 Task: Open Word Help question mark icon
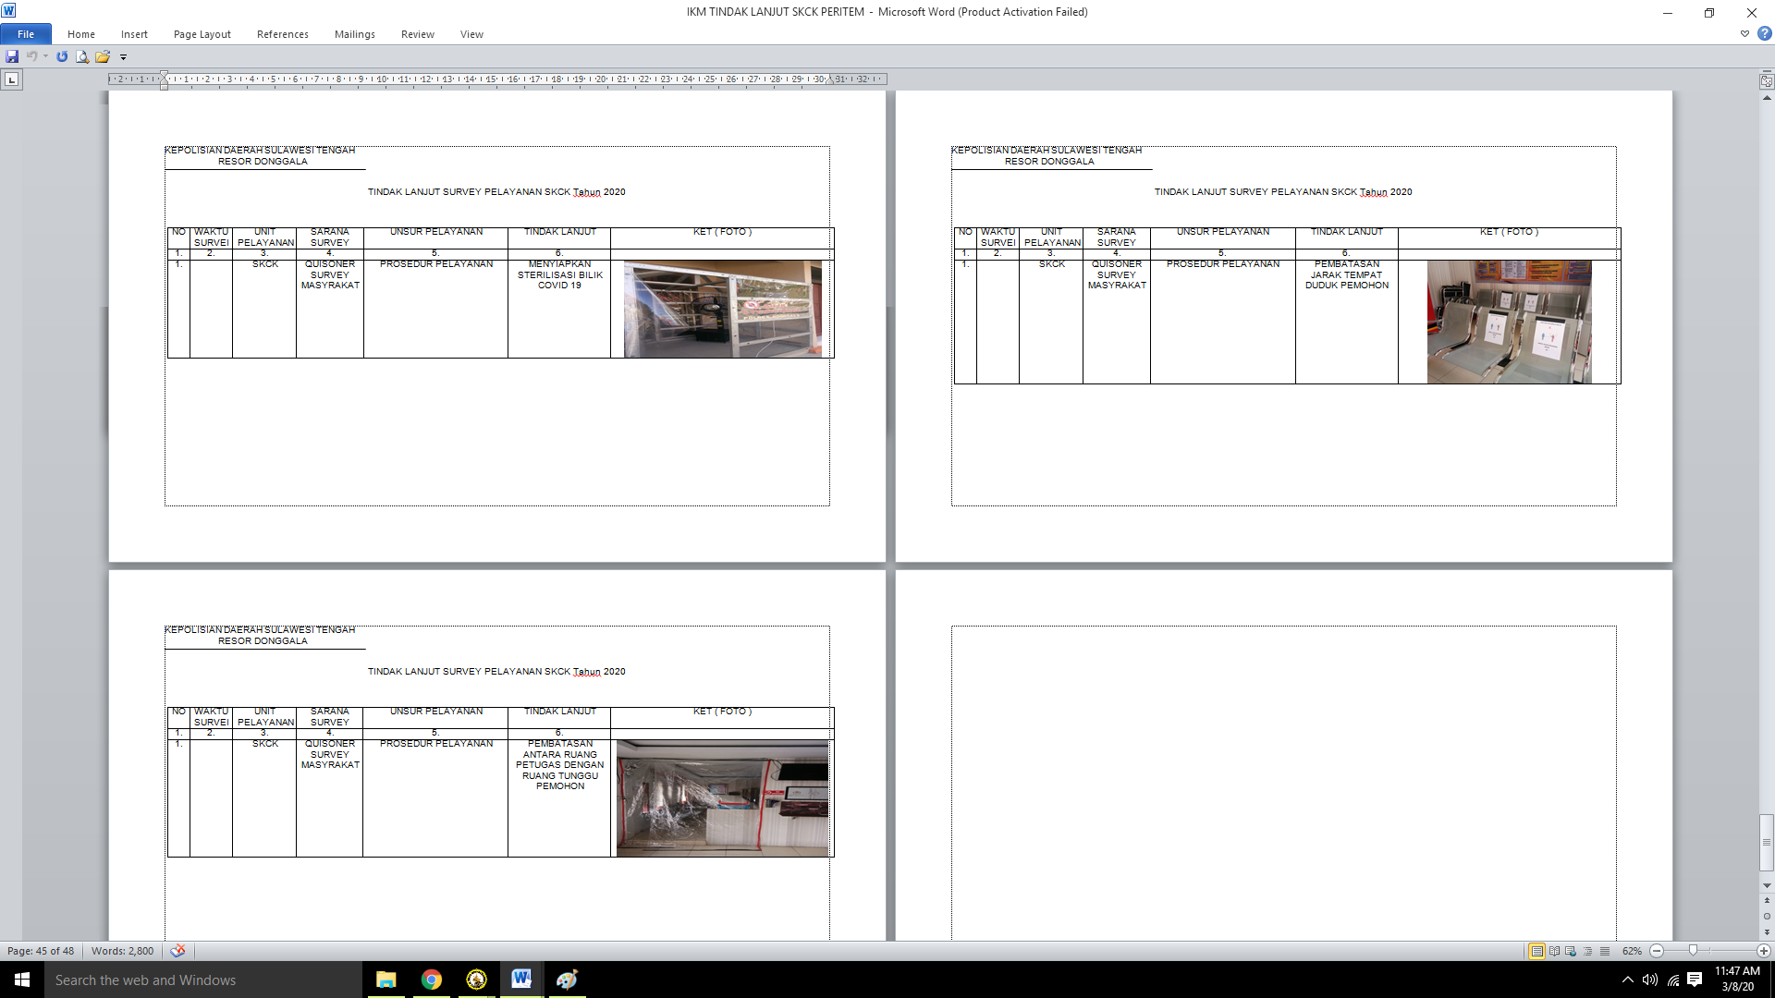(x=1764, y=33)
